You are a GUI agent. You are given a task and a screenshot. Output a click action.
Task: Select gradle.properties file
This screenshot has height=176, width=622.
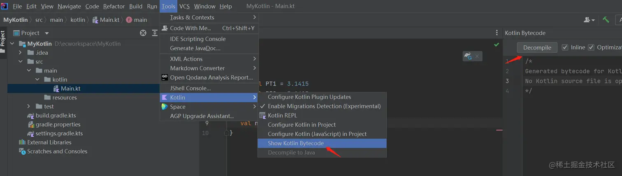(x=58, y=124)
